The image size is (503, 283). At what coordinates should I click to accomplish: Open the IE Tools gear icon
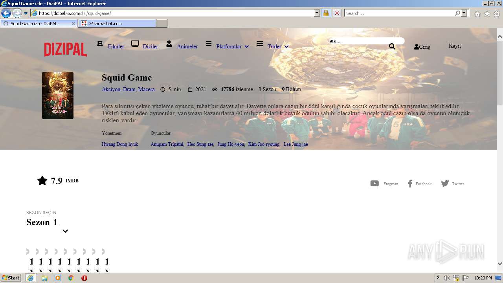click(497, 14)
